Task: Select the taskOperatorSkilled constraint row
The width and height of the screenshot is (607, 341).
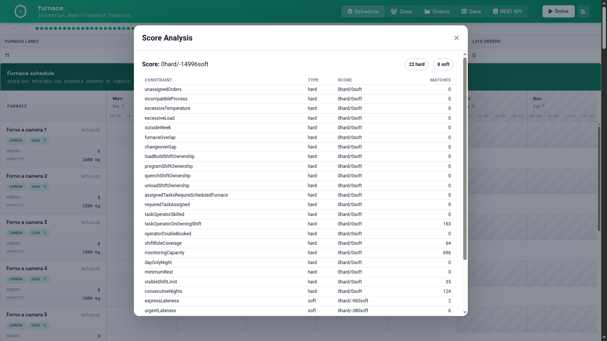Action: (298, 214)
